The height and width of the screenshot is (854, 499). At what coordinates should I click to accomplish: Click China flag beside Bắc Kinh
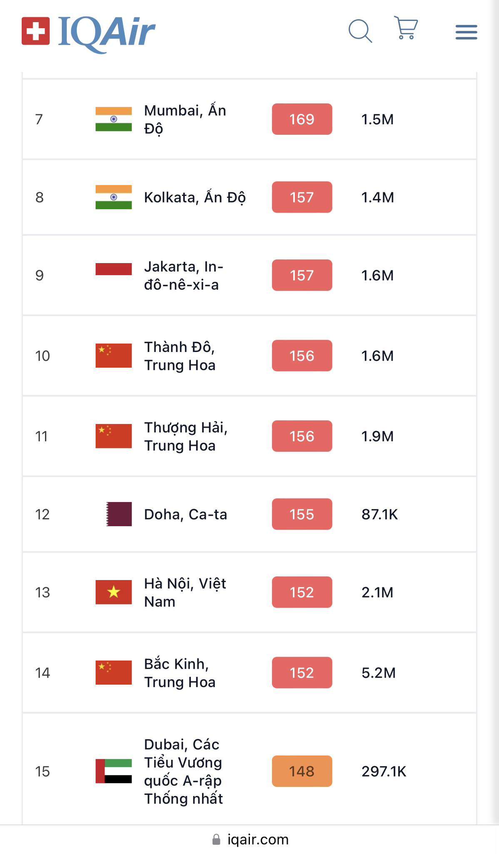[113, 673]
